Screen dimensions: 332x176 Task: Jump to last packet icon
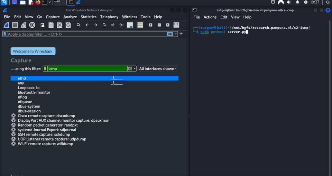tap(121, 25)
